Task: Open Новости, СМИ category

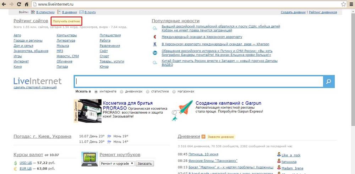Action: pos(68,56)
